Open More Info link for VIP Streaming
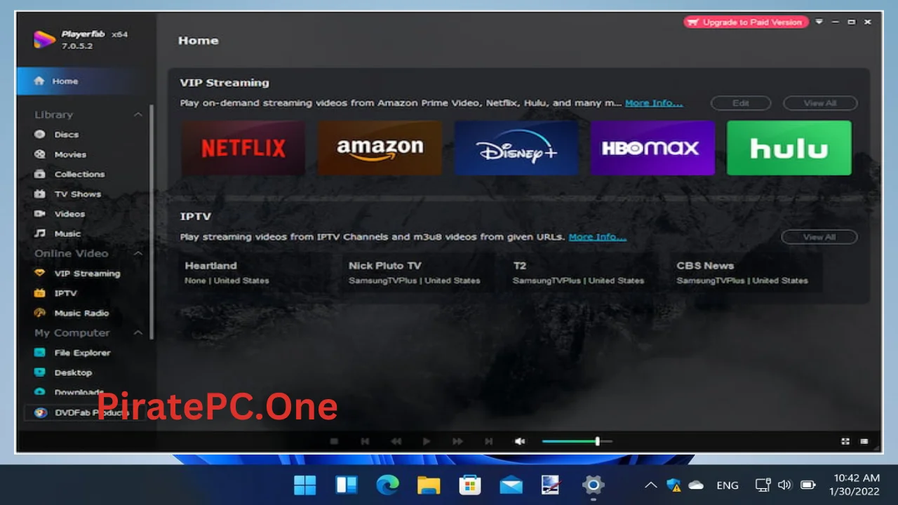Screen dimensions: 898x505 tap(654, 103)
